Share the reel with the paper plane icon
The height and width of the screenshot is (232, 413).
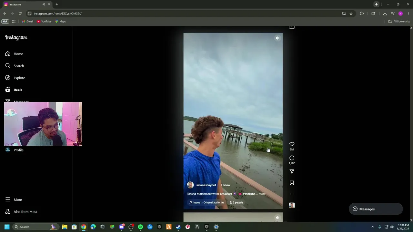[x=292, y=171]
